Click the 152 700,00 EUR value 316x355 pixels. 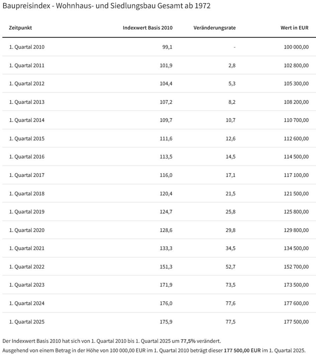coord(296,267)
